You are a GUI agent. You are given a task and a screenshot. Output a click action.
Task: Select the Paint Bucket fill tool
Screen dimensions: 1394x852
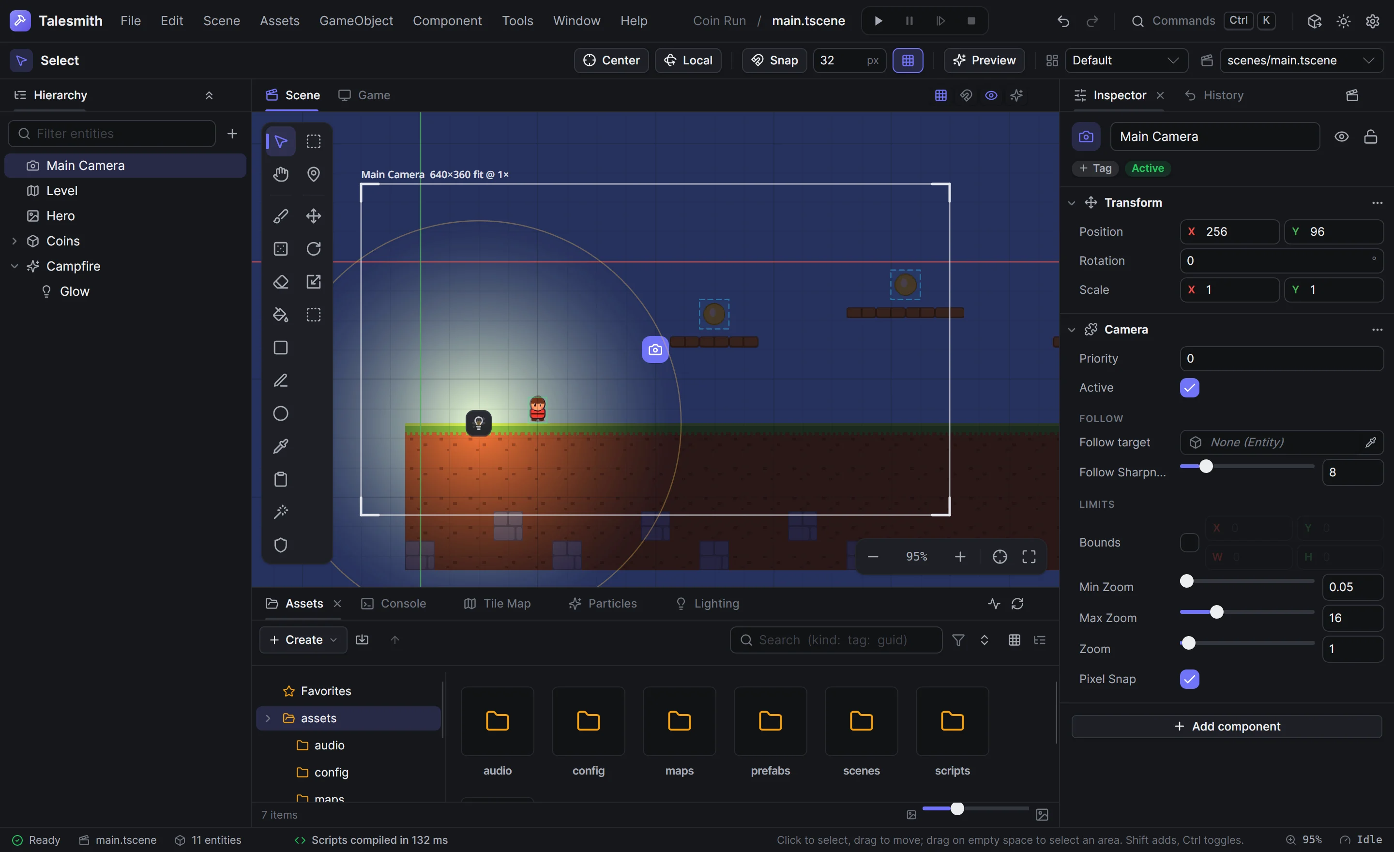coord(281,315)
